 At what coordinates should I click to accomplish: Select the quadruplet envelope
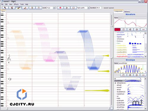coord(120,101)
